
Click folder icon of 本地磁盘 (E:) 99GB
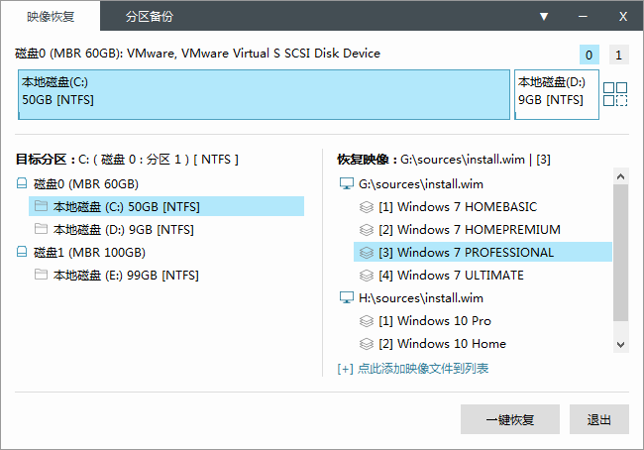tap(41, 275)
